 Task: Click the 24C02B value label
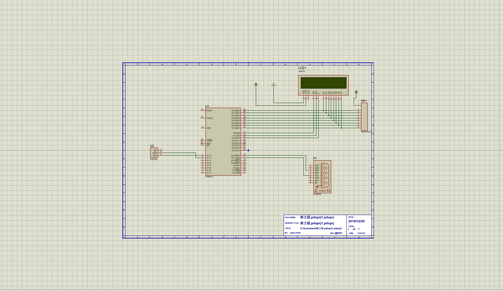154,159
